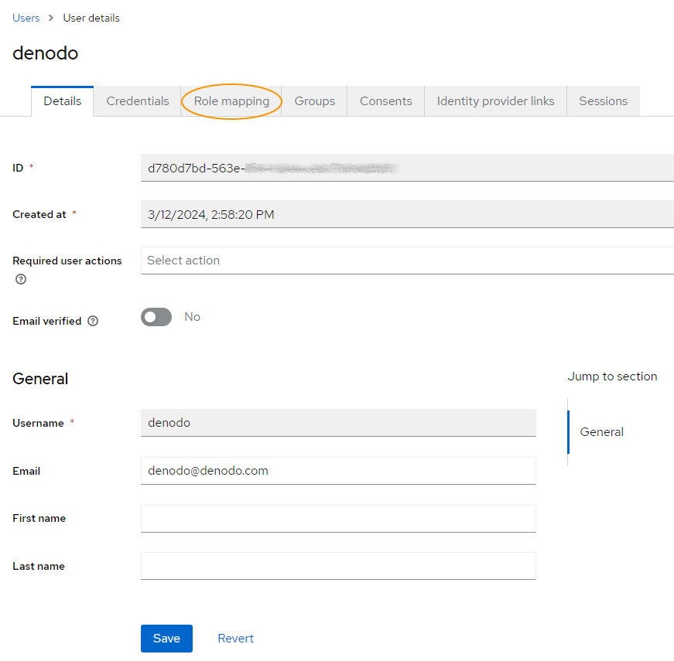
Task: Revert the changes
Action: coord(235,639)
